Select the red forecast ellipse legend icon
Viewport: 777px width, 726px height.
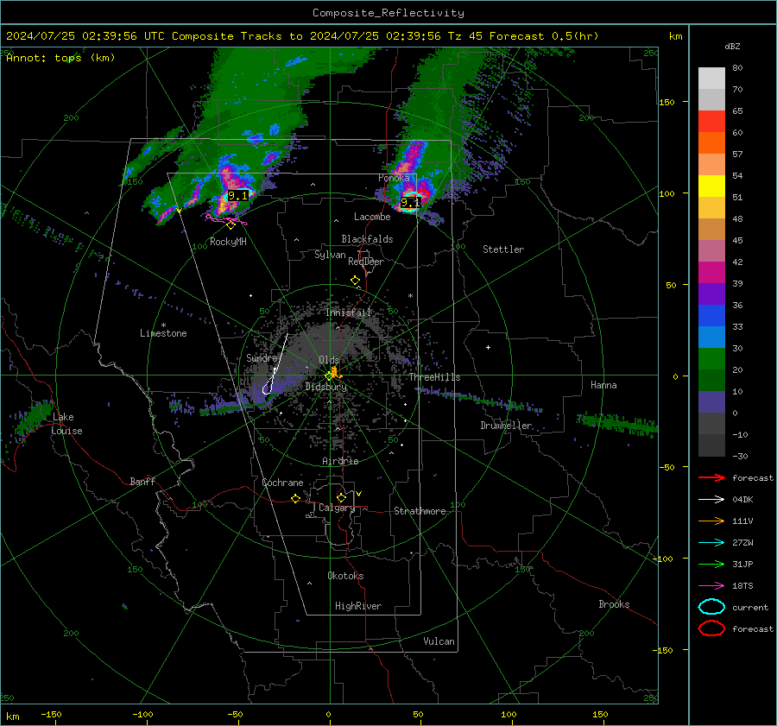coord(711,628)
